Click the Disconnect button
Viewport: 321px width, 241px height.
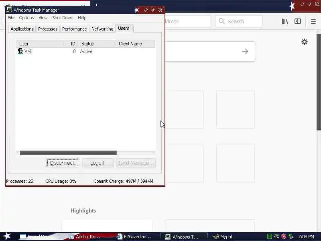[x=63, y=163]
